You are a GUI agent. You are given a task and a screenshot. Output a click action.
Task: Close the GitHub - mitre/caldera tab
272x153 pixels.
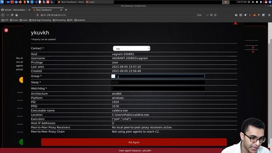pos(29,10)
